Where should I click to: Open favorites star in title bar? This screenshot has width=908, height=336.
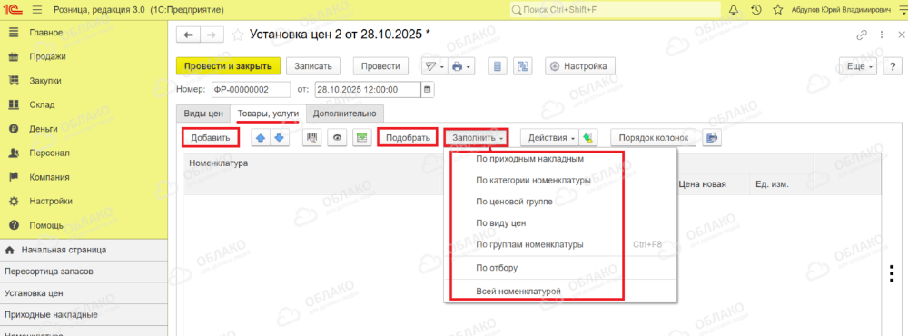tap(778, 10)
